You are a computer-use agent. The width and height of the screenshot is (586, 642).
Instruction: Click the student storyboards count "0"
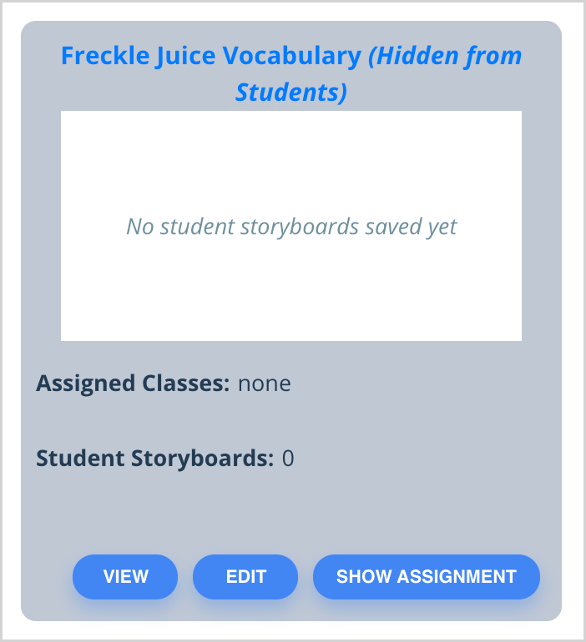[x=288, y=459]
